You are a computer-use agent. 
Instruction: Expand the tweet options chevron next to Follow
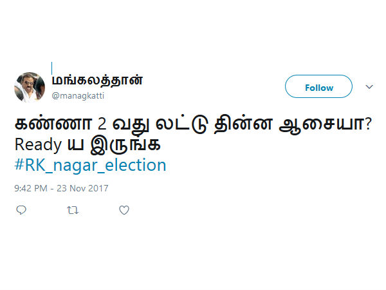pos(369,87)
